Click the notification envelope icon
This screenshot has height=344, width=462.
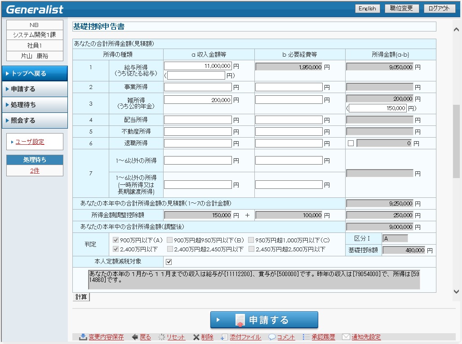tap(346, 337)
